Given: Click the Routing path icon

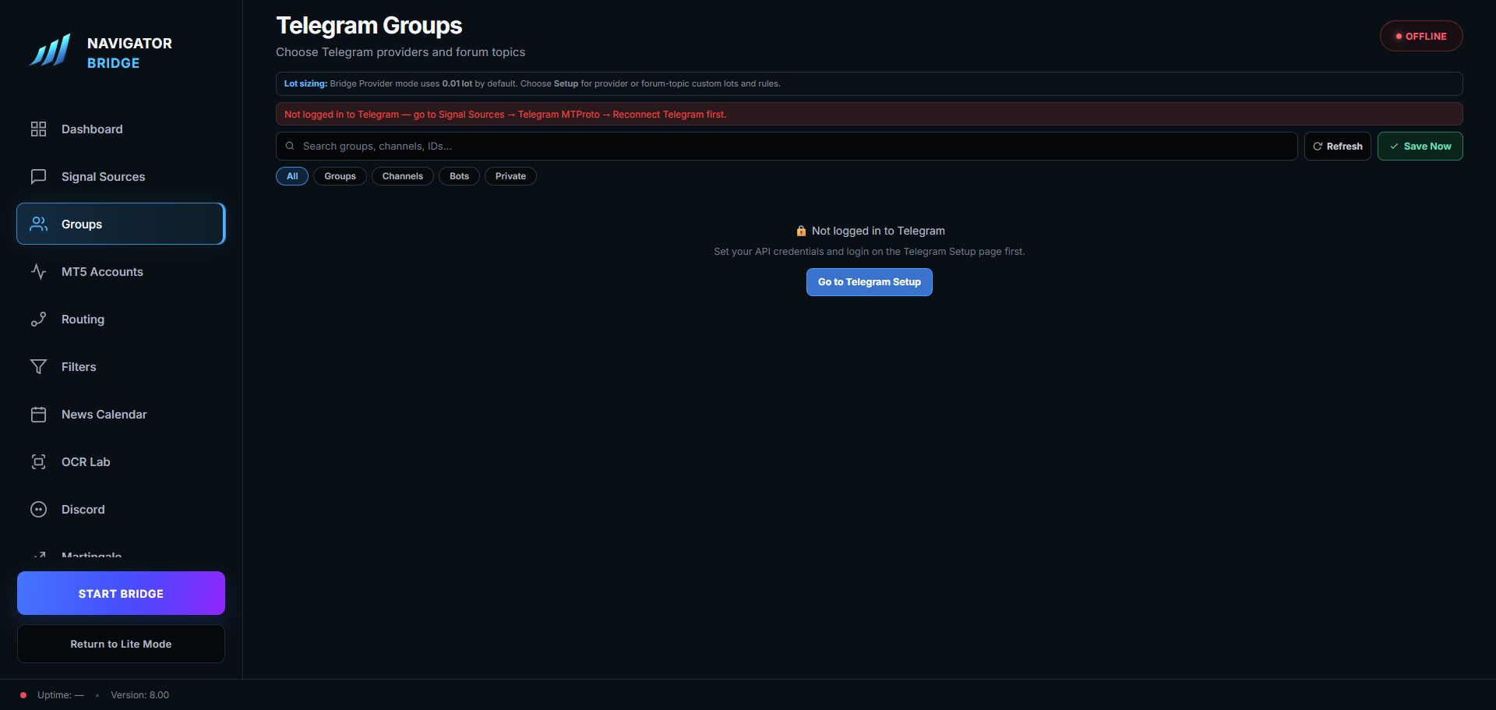Looking at the screenshot, I should pos(38,320).
